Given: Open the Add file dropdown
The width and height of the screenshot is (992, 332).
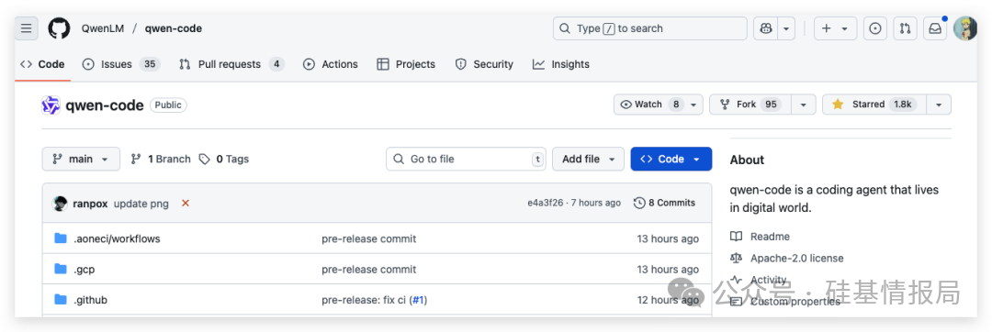Looking at the screenshot, I should tap(589, 159).
